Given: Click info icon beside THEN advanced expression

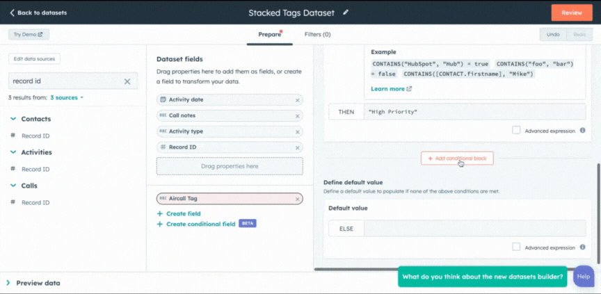Looking at the screenshot, I should click(582, 130).
